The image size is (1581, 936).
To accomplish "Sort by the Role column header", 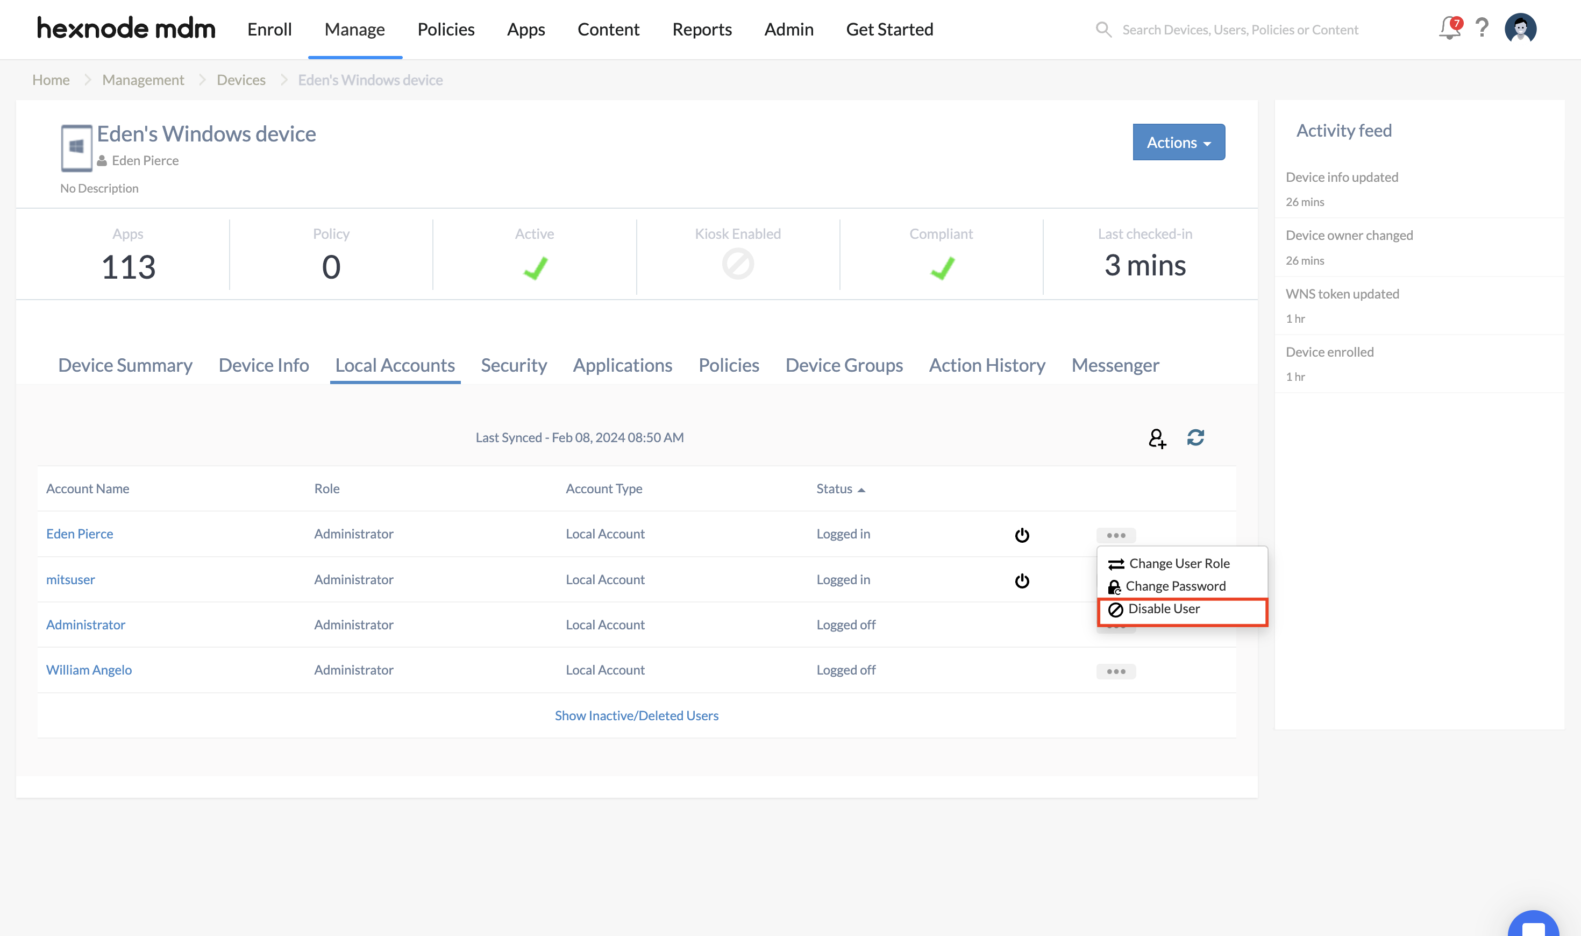I will (326, 489).
